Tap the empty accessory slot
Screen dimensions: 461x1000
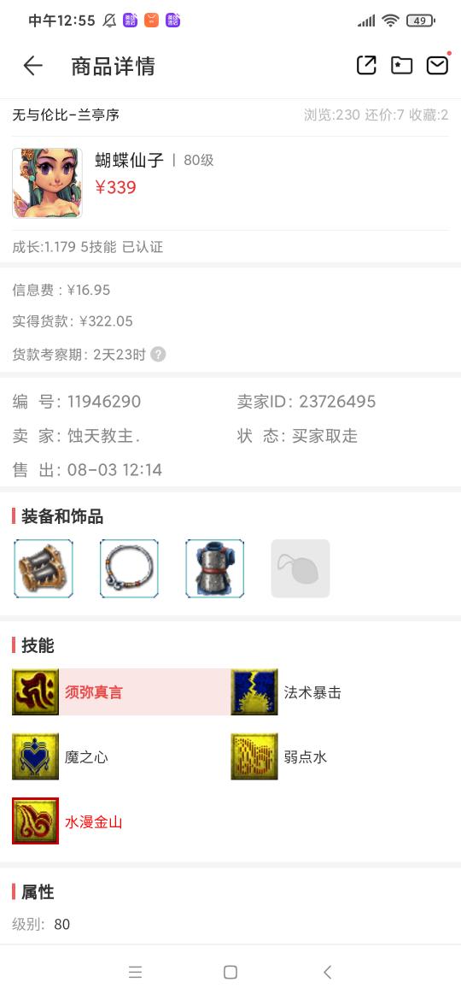coord(301,569)
